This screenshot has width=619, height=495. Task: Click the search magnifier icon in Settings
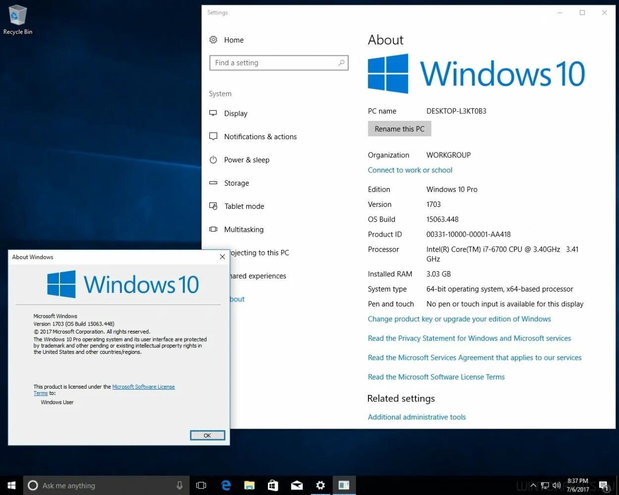pyautogui.click(x=341, y=63)
